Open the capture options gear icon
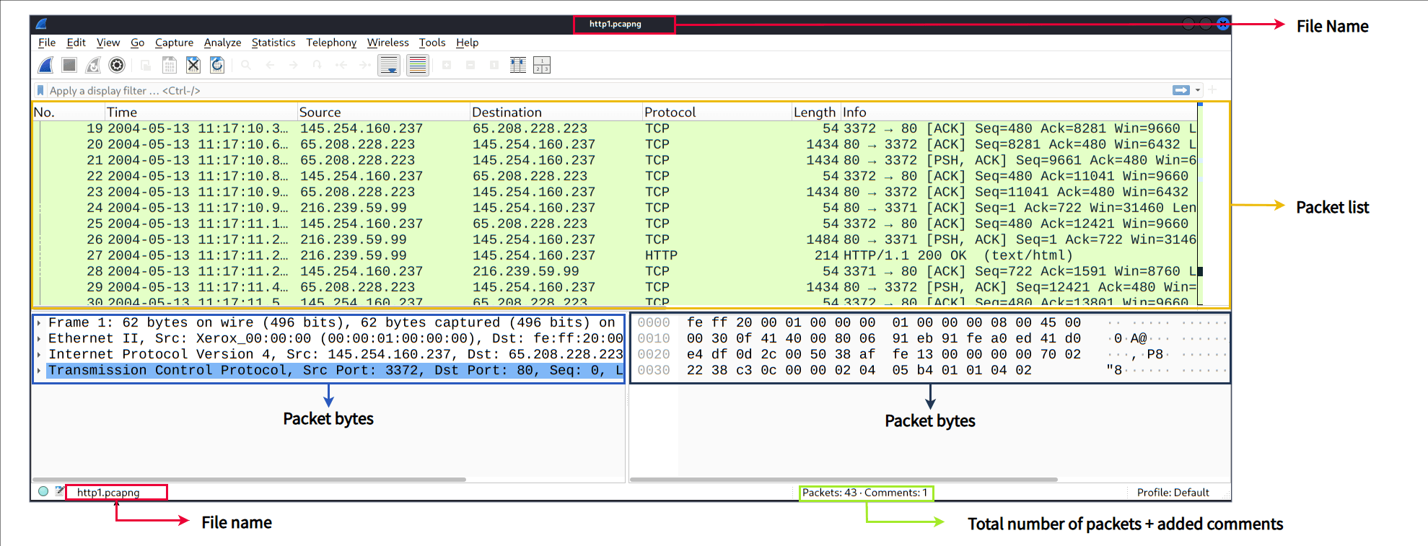1428x546 pixels. 117,66
